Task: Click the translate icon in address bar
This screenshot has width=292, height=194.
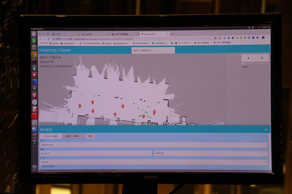Action: pyautogui.click(x=215, y=38)
